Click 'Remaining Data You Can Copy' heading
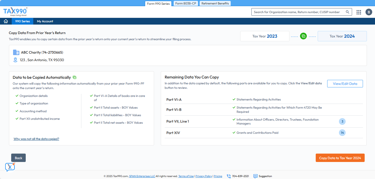 [x=192, y=77]
